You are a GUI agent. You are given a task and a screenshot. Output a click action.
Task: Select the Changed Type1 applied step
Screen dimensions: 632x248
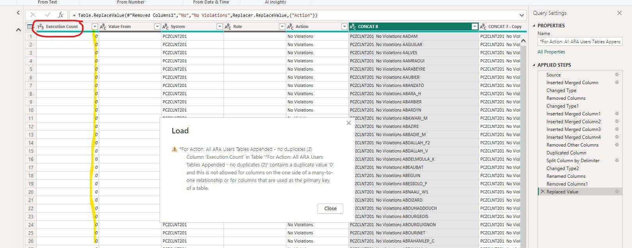563,106
